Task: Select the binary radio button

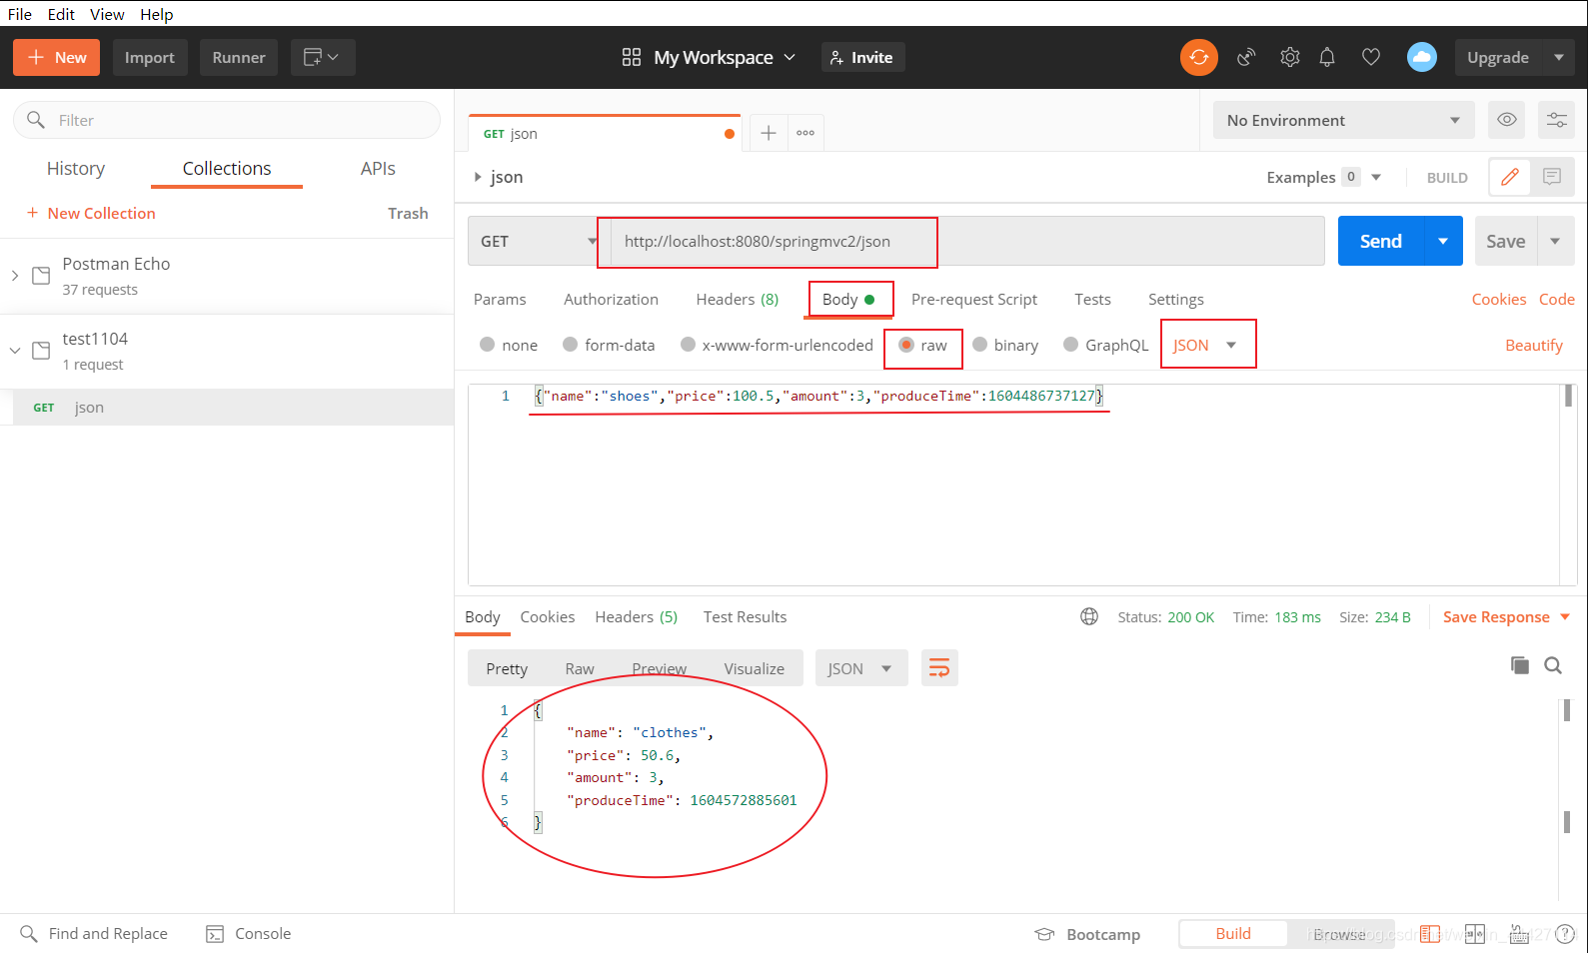Action: point(980,345)
